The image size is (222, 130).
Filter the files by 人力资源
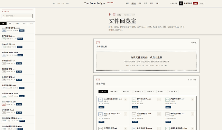(x=173, y=91)
